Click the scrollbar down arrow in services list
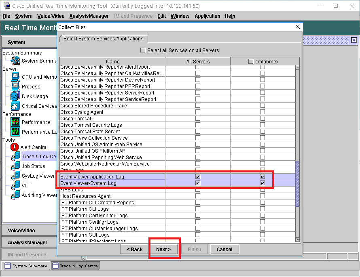The image size is (360, 277). coord(298,240)
